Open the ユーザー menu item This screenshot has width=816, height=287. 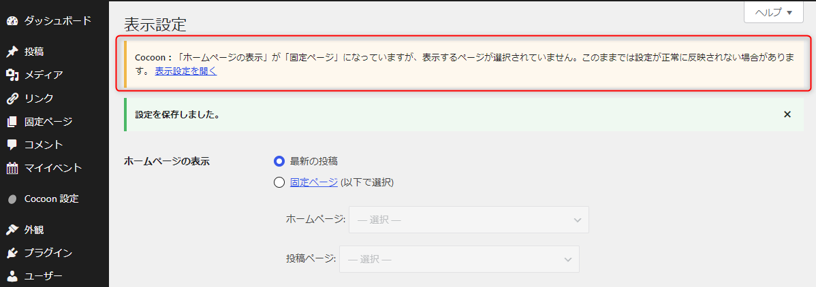43,276
